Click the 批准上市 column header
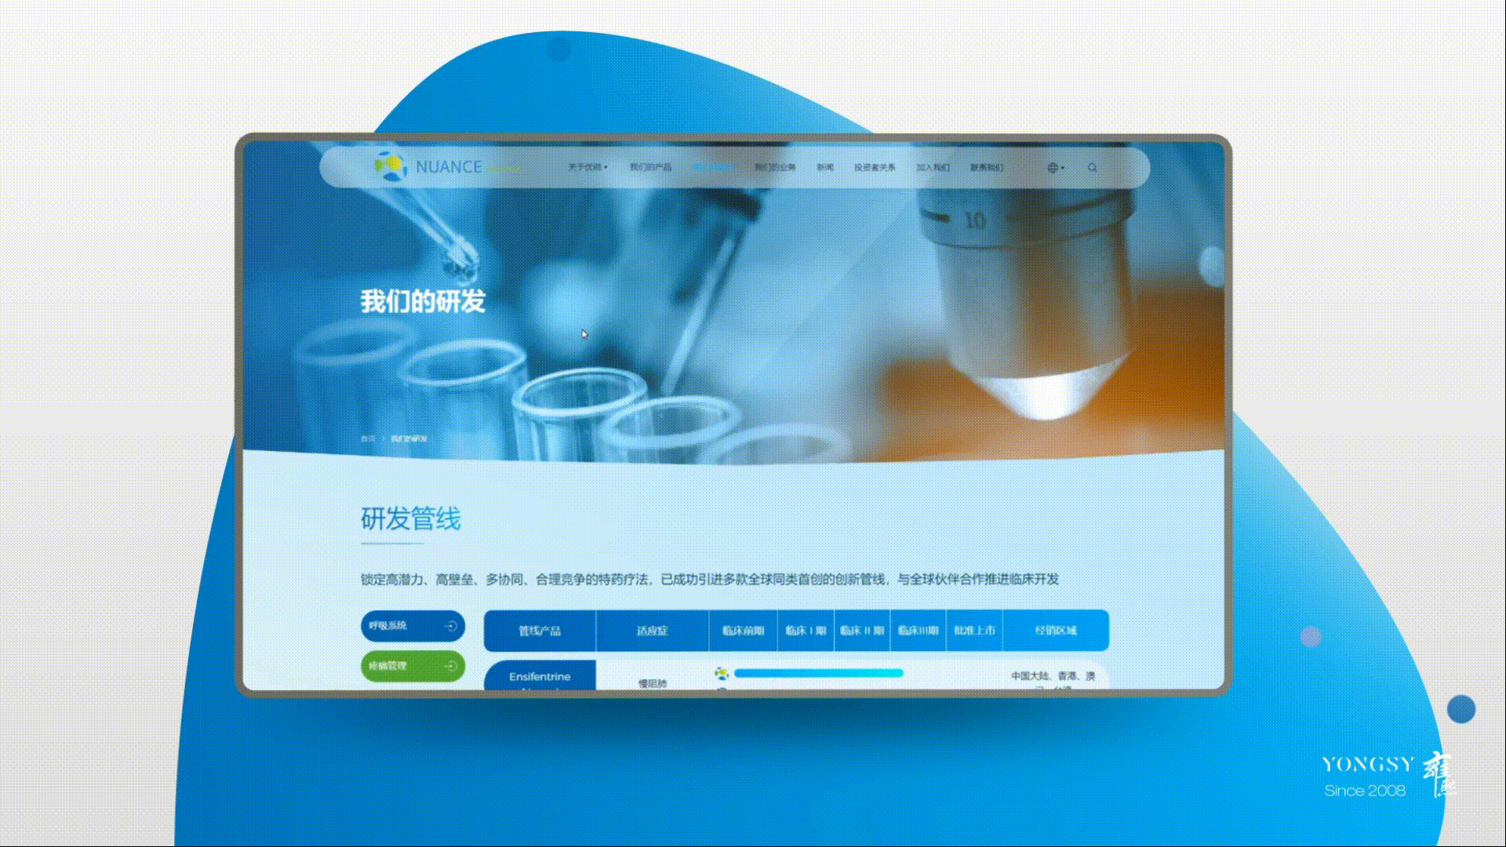This screenshot has width=1506, height=847. 974,631
